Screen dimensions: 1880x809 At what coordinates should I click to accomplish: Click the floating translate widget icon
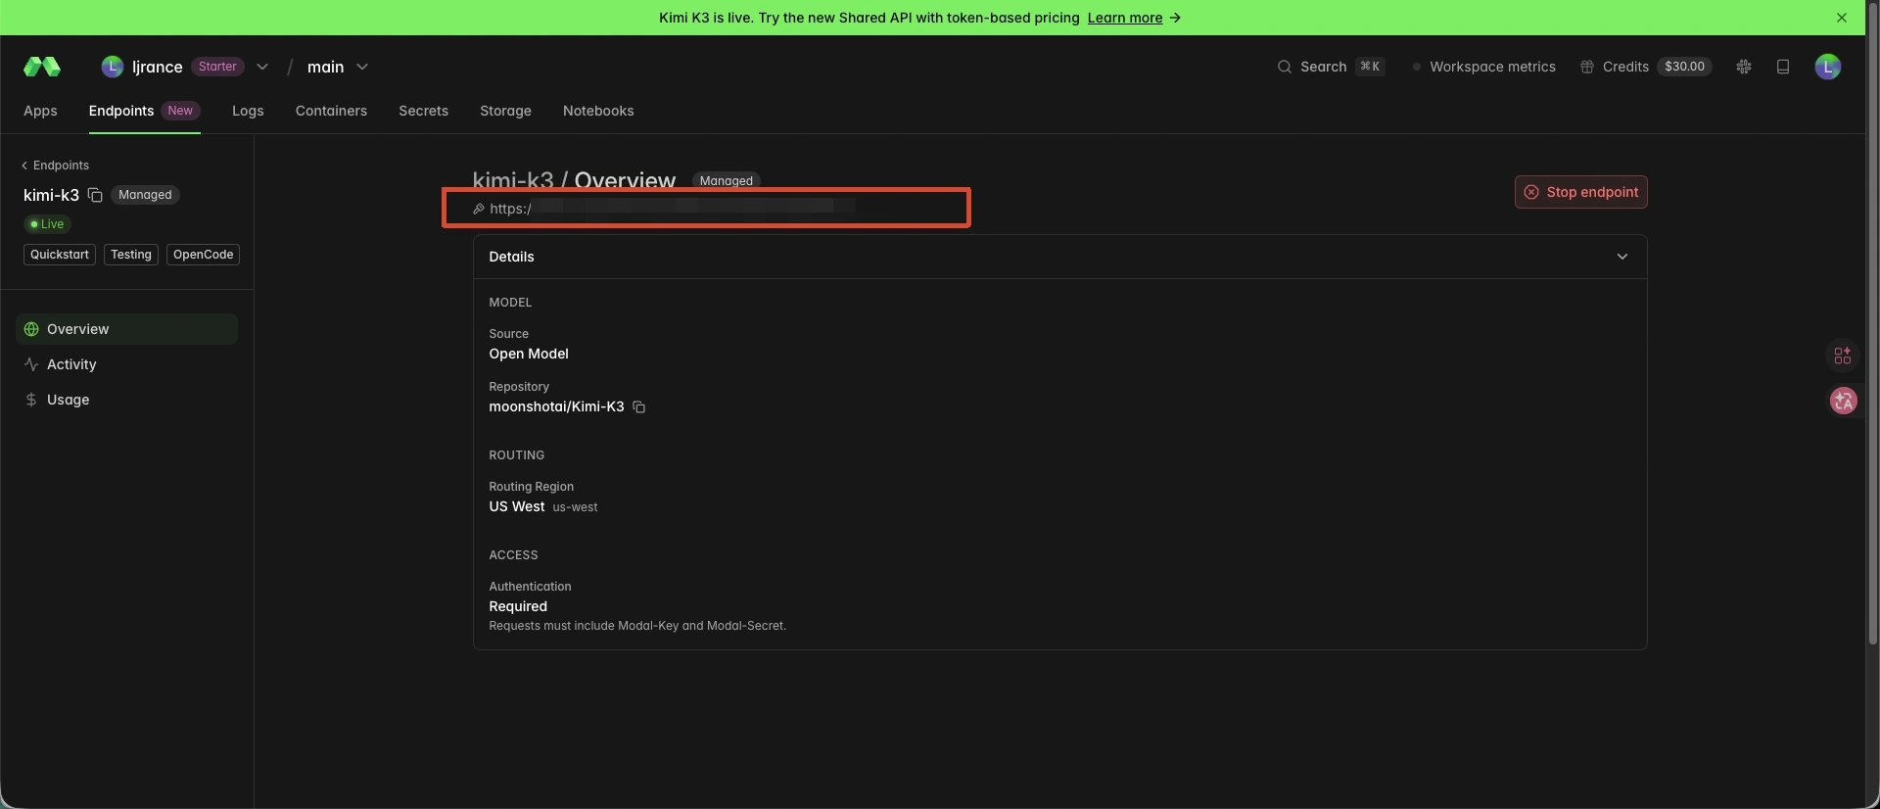[x=1844, y=401]
